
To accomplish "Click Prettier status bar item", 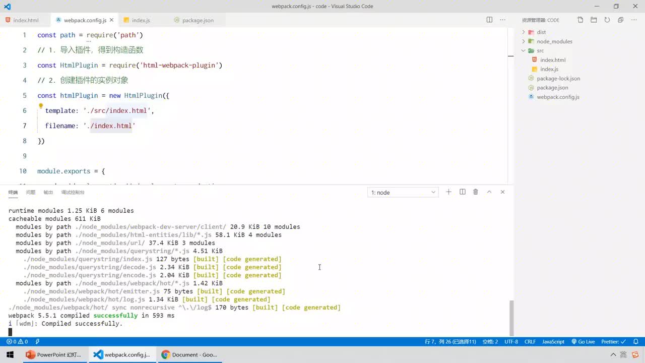I will click(613, 341).
